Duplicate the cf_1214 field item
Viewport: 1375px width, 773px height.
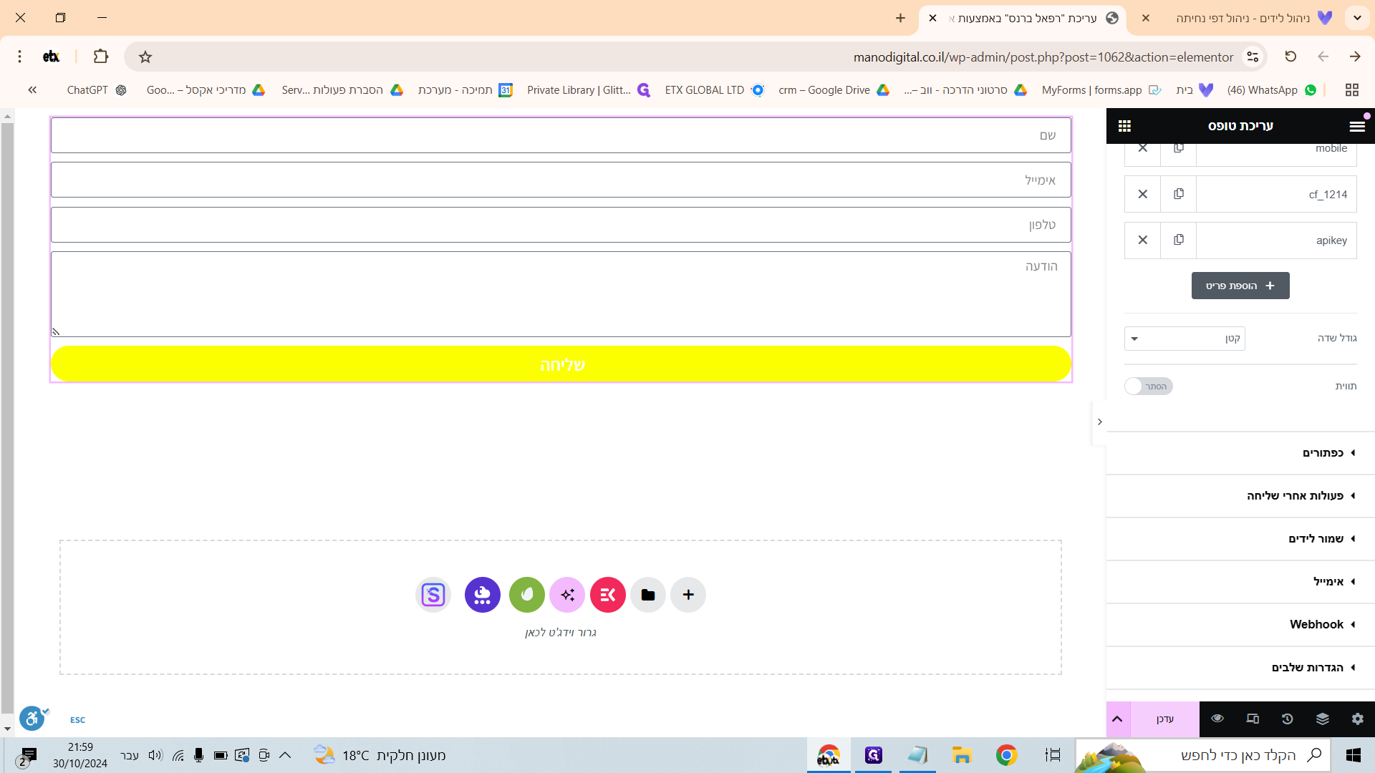pos(1179,194)
